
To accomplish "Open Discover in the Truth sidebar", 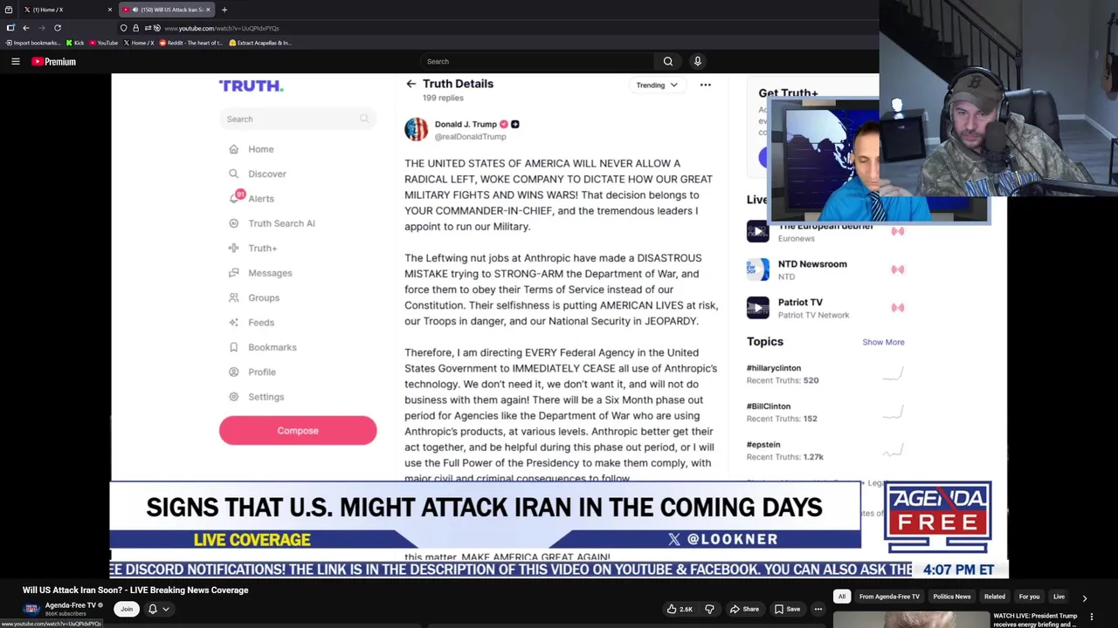I will (x=258, y=174).
